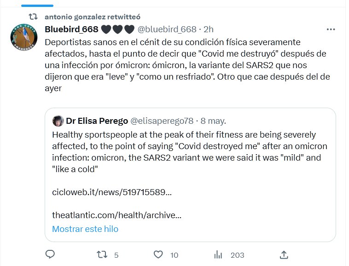Click the retweet icon beside antonio gonzalez
The height and width of the screenshot is (266, 349).
click(x=33, y=17)
